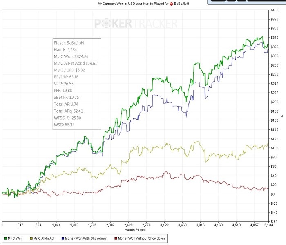Image resolution: width=286 pixels, height=245 pixels.
Task: Click the 2,082 x-axis tick label
Action: pos(110,225)
